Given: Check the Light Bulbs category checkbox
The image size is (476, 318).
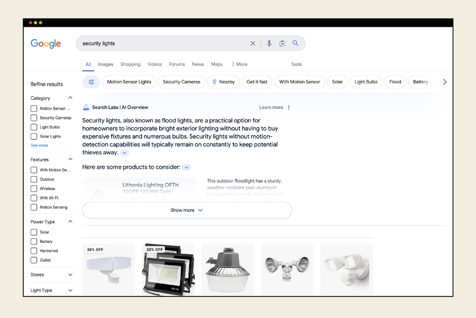Looking at the screenshot, I should click(x=34, y=127).
